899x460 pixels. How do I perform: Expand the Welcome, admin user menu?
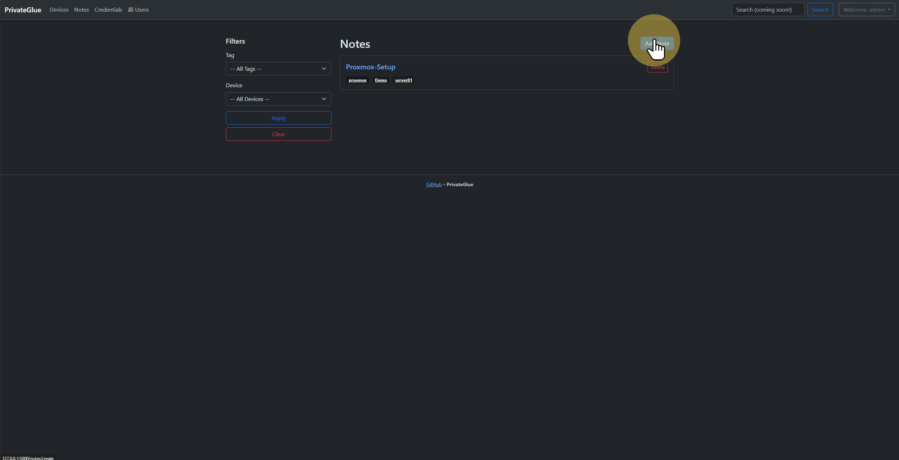[x=867, y=10]
